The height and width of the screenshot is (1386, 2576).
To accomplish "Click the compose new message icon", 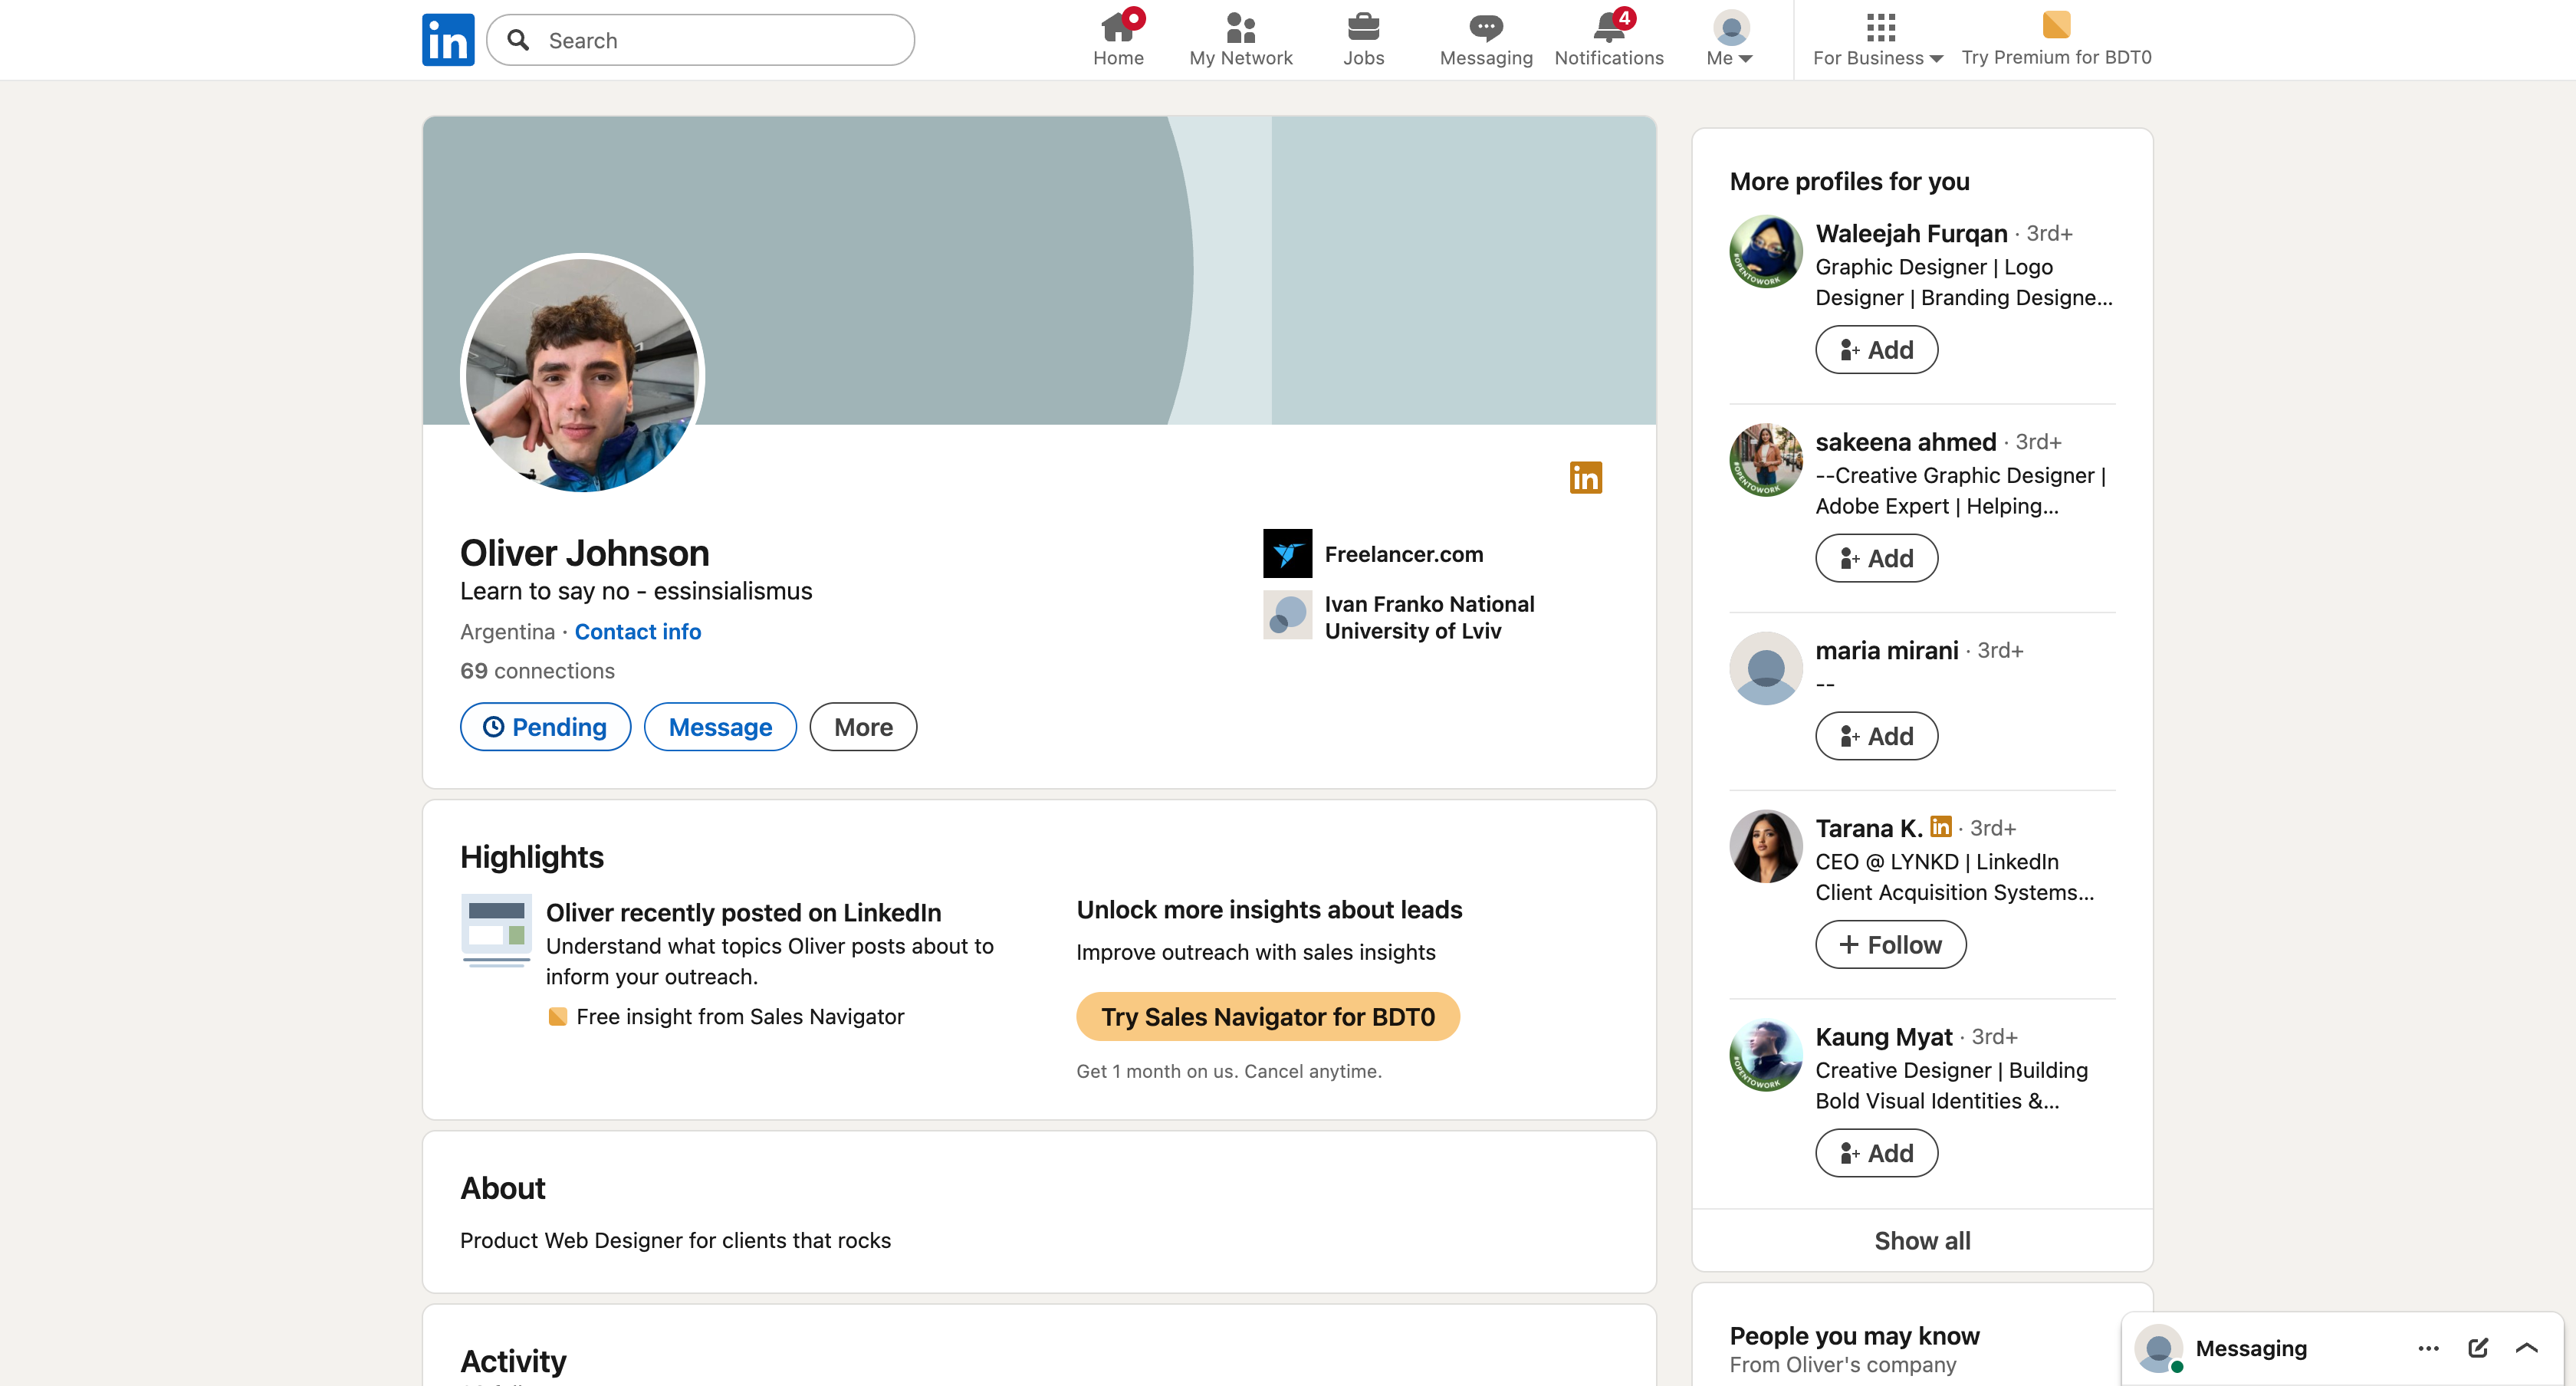I will [2478, 1348].
